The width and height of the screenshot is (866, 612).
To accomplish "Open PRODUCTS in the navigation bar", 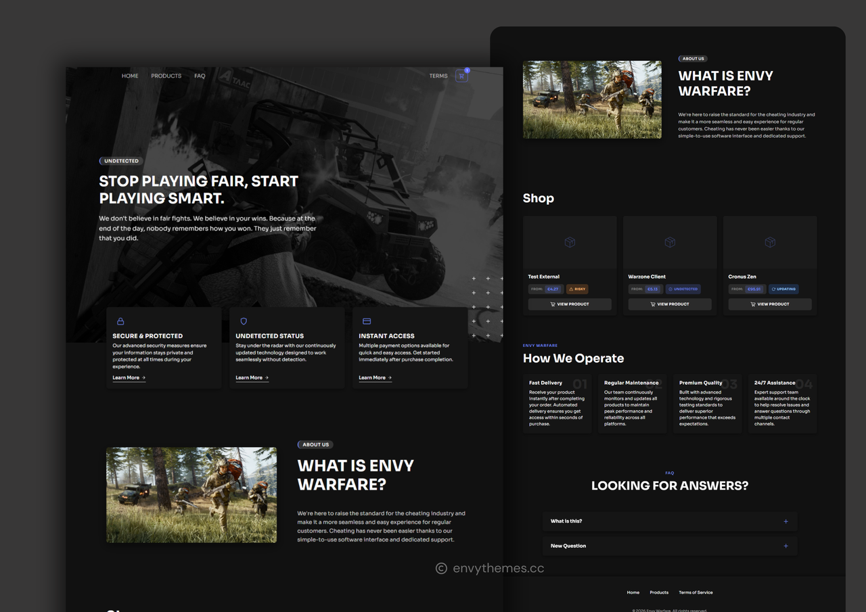I will point(166,76).
